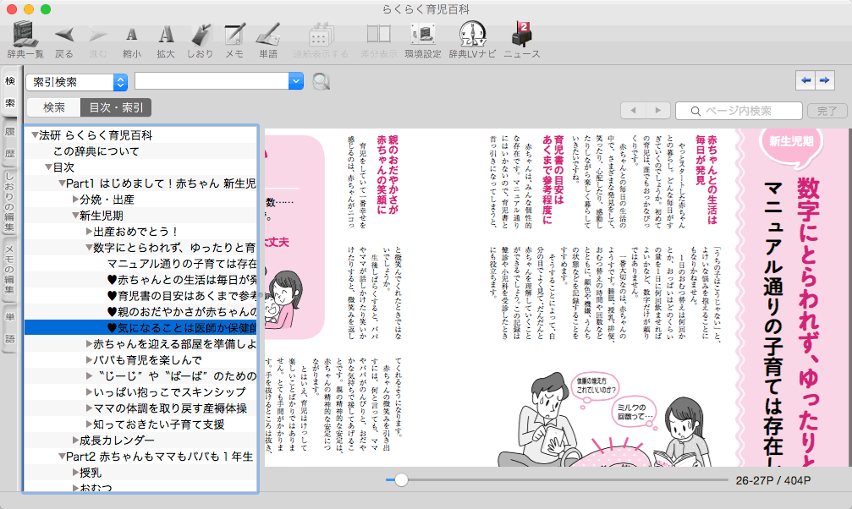Click the magnifying glass search icon

322,82
